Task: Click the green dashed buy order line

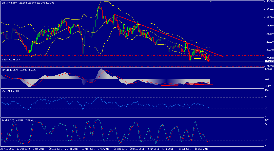Action: tap(132, 61)
